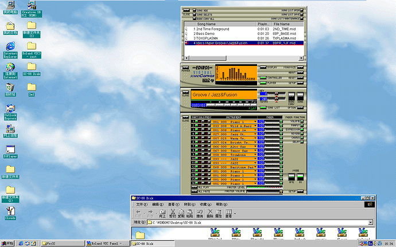Viewport: 396px width, 247px height.
Task: Open the fourth menu in SC-88 Disk menu bar
Action: (189, 205)
